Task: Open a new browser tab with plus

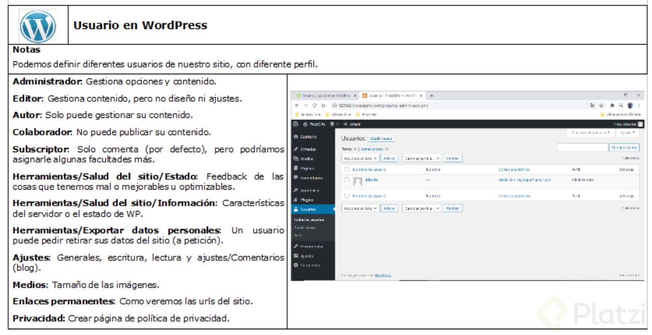Action: (x=431, y=96)
